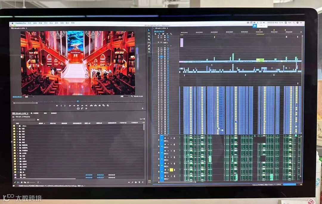Select the Slip tool
Image resolution: width=322 pixels, height=204 pixels.
click(149, 43)
